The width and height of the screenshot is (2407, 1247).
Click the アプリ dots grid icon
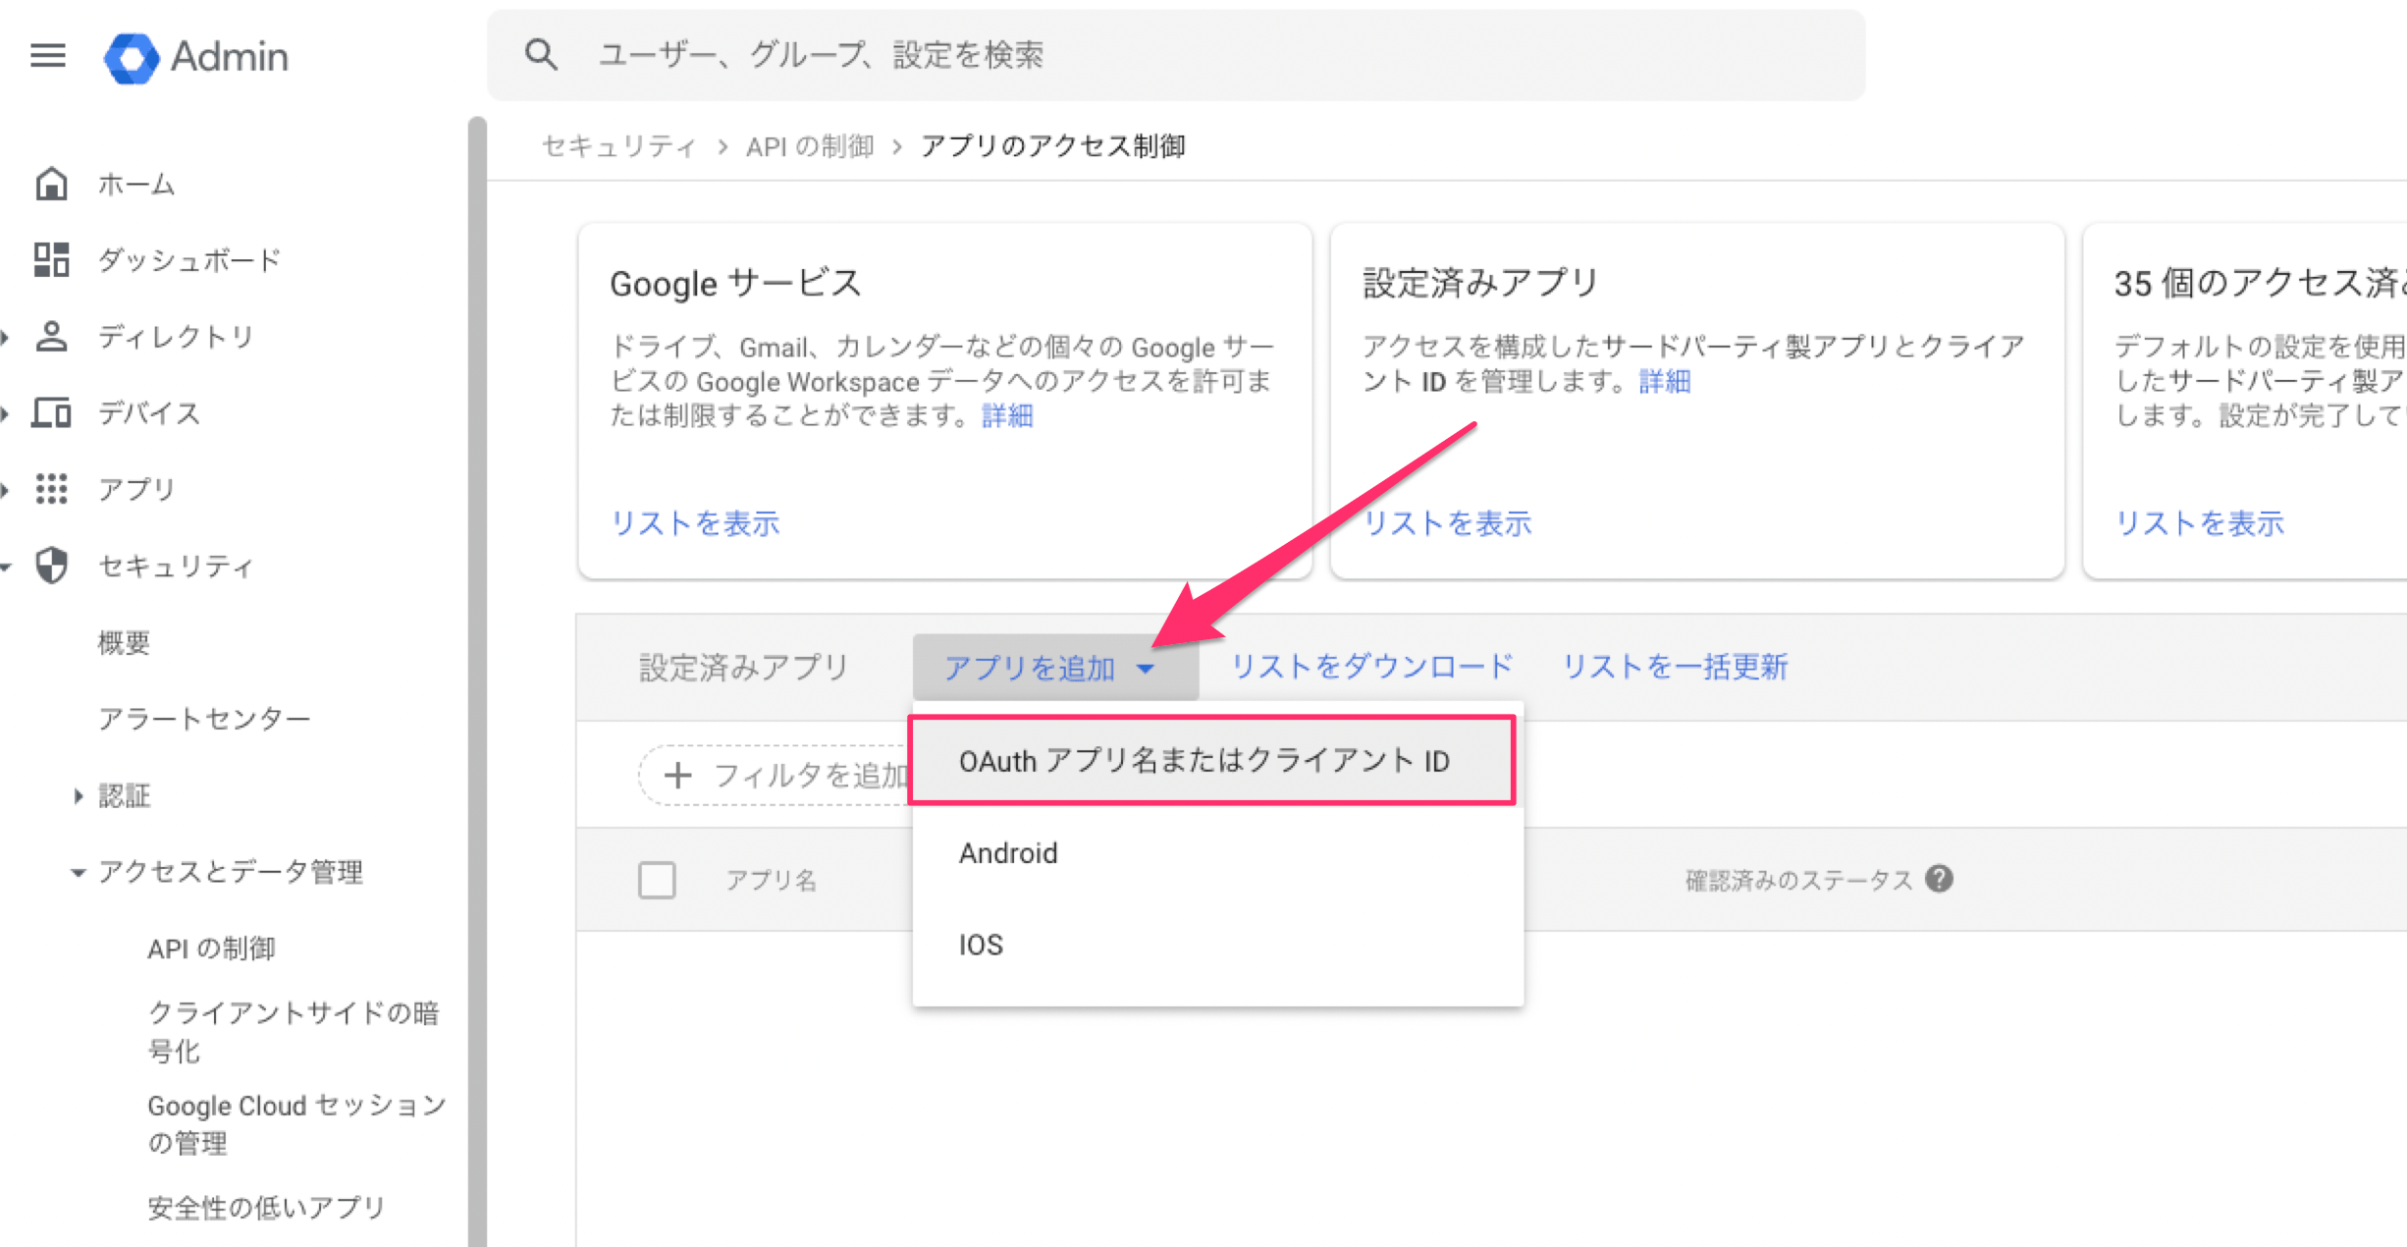tap(51, 489)
